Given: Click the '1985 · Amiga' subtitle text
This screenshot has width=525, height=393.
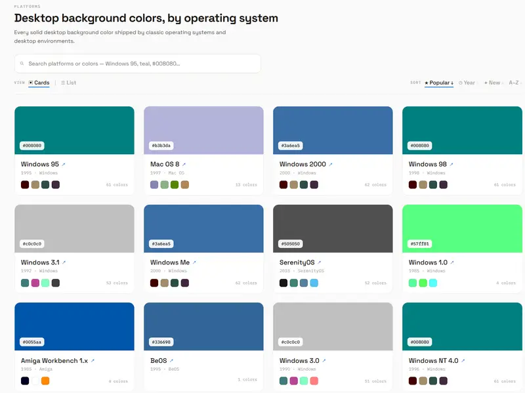Looking at the screenshot, I should 37,369.
